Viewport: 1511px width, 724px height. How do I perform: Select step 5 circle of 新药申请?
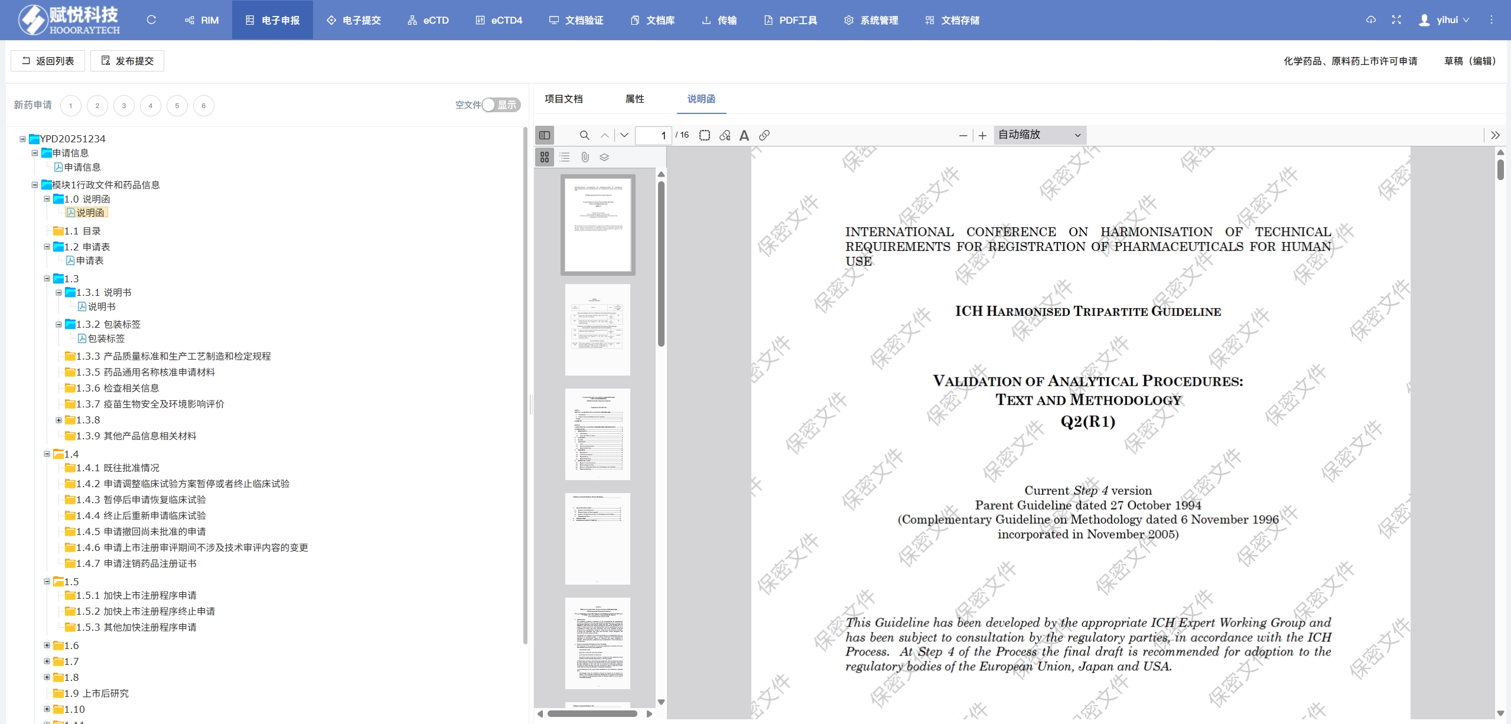tap(177, 106)
